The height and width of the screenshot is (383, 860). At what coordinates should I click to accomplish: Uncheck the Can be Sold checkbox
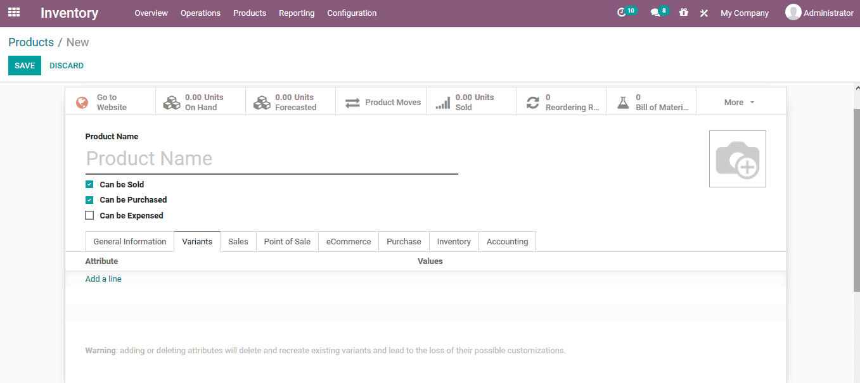pyautogui.click(x=89, y=184)
